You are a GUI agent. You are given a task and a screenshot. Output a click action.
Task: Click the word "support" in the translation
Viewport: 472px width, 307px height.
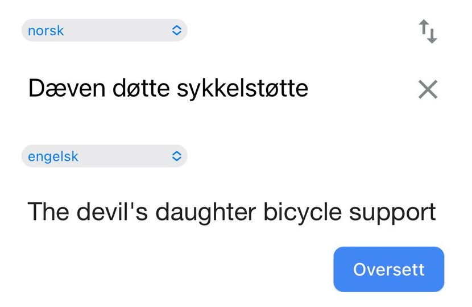pyautogui.click(x=392, y=213)
